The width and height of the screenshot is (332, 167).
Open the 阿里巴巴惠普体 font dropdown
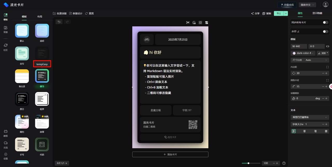point(310,117)
